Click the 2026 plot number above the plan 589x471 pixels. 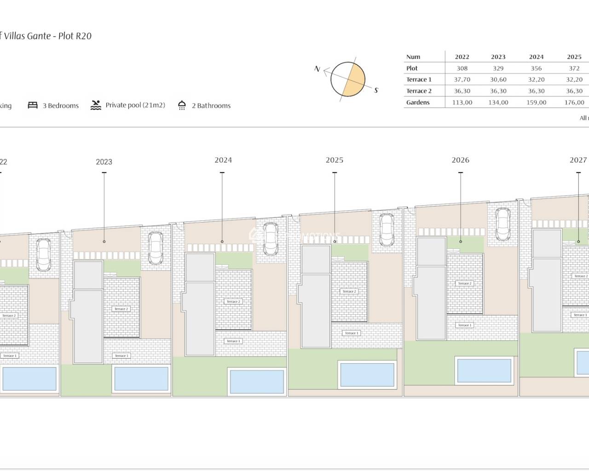click(x=460, y=160)
